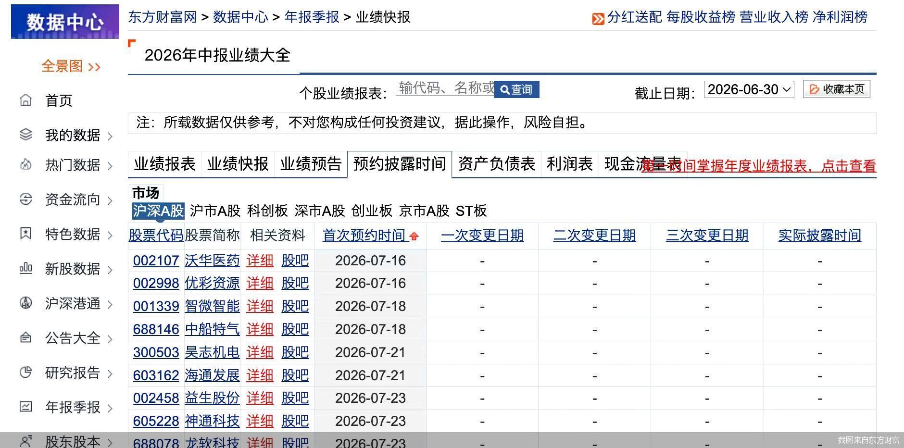Screen dimensions: 904x448
Task: Filter market by 京市A股
Action: tap(424, 211)
